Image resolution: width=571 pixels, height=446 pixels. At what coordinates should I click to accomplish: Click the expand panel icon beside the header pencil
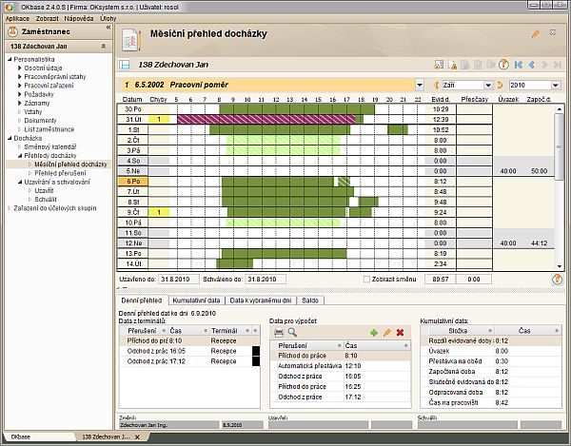[552, 32]
